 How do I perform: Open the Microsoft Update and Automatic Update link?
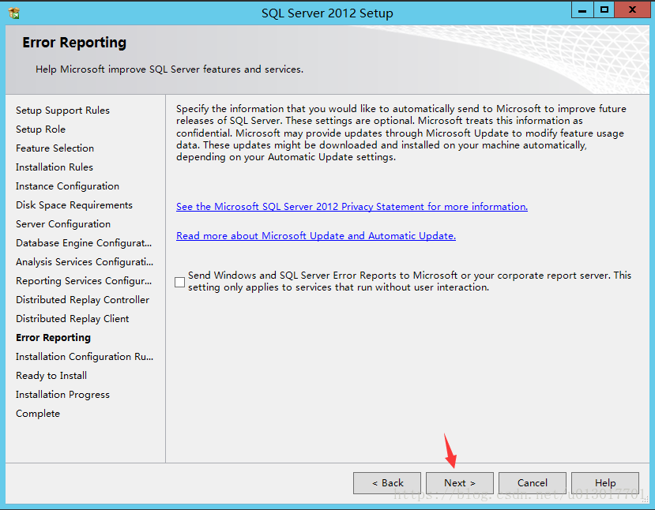(x=316, y=236)
